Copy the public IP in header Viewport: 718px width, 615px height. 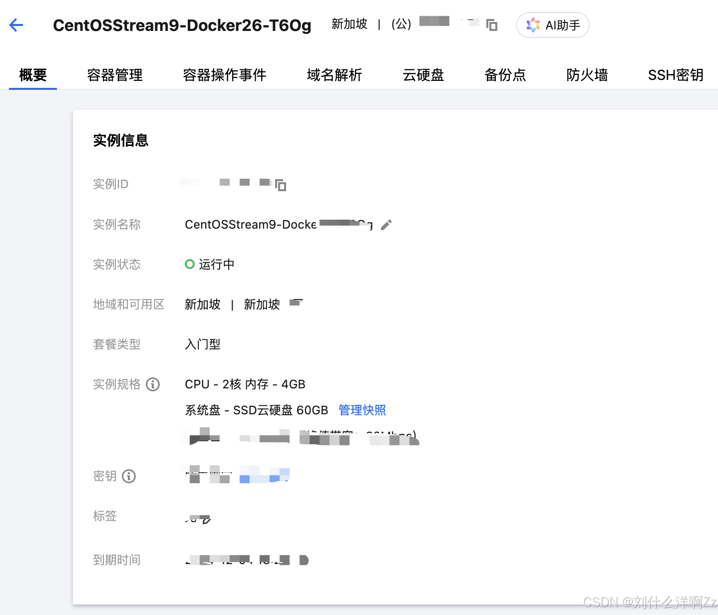tap(492, 25)
